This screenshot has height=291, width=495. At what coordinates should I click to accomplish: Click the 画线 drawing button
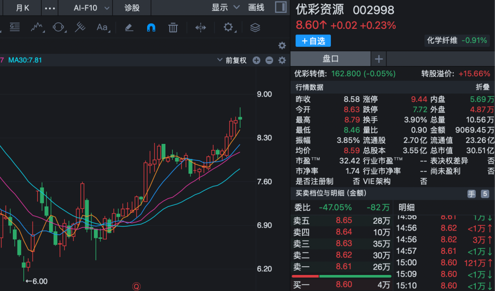(256, 7)
